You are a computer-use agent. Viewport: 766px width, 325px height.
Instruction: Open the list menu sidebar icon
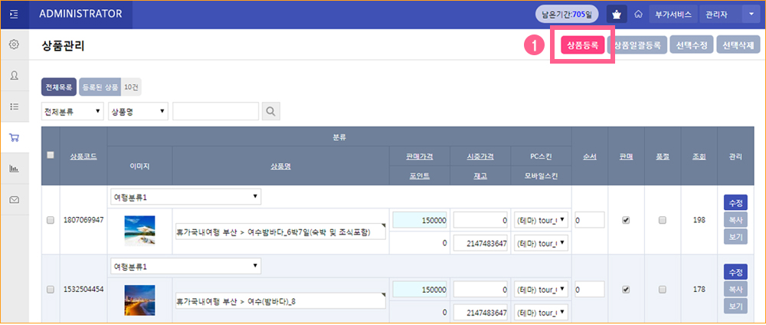[x=14, y=106]
